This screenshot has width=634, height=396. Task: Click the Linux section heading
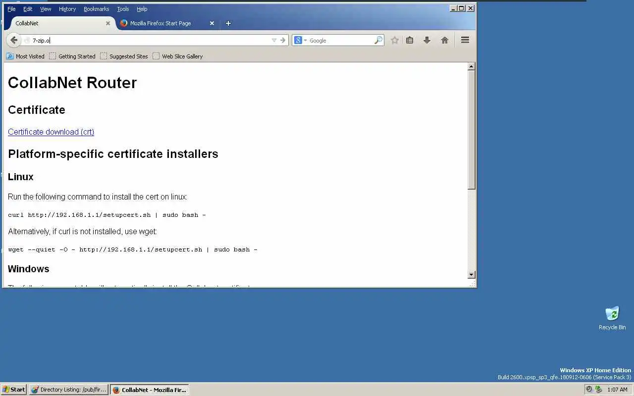[x=21, y=177]
